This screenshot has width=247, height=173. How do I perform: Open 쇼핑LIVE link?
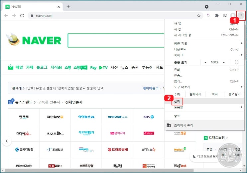80,67
